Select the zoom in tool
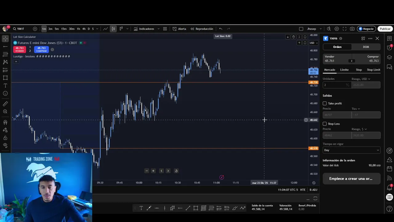Screen dimensions: 394x222 (x=5, y=112)
